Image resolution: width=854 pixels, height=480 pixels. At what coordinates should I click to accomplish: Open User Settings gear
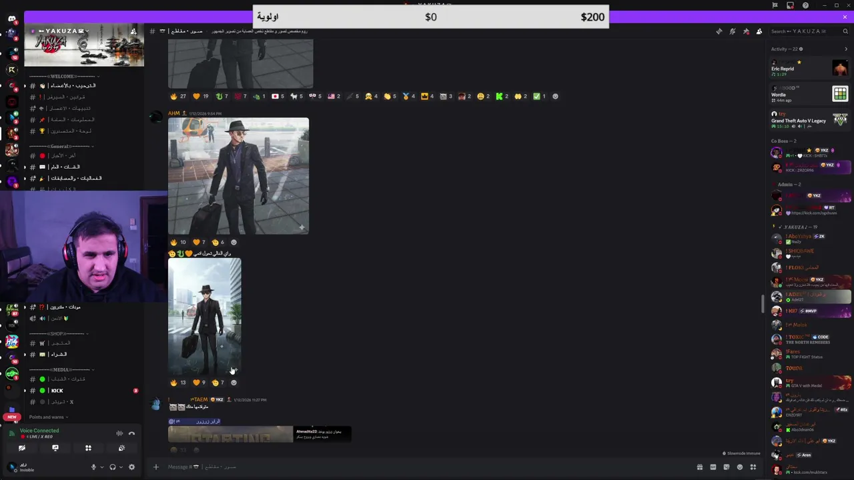click(131, 467)
